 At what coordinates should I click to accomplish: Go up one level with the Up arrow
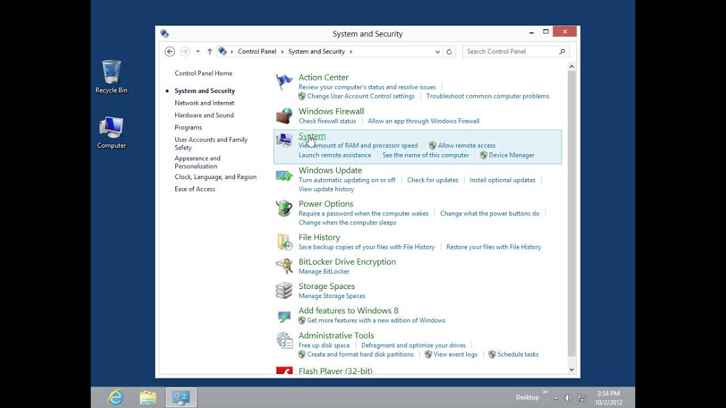pos(210,52)
